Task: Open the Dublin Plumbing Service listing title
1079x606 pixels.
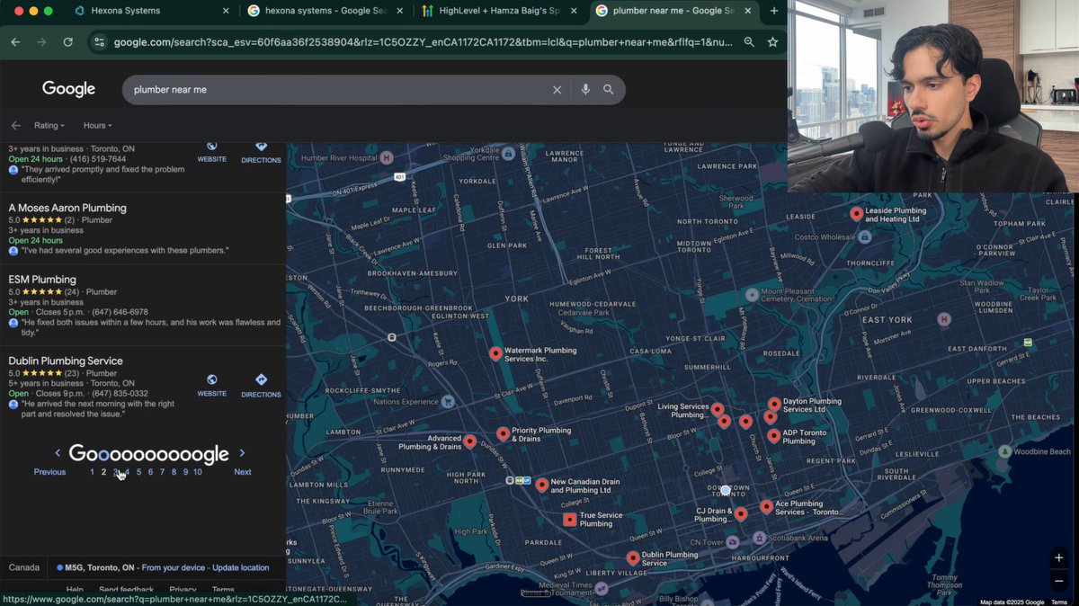Action: [x=66, y=361]
